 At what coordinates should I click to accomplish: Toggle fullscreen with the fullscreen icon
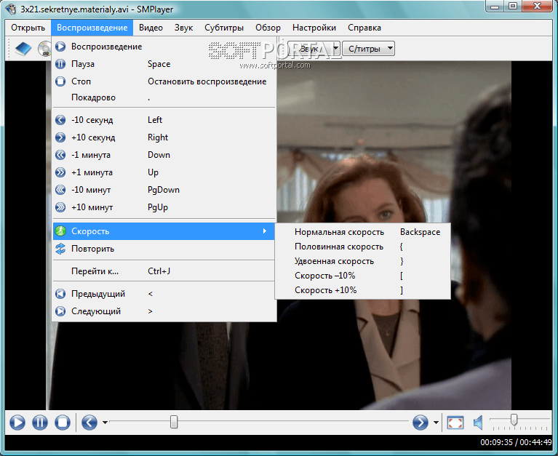click(455, 423)
